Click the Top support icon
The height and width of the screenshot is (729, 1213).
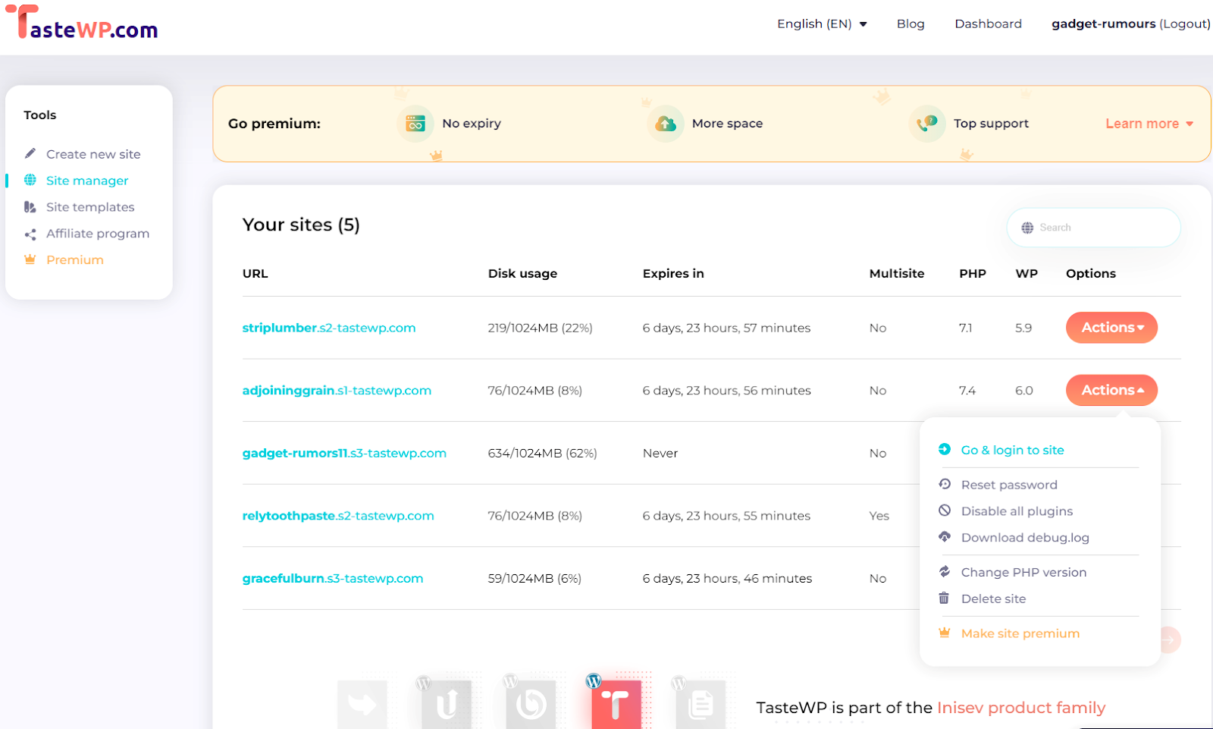click(x=927, y=124)
